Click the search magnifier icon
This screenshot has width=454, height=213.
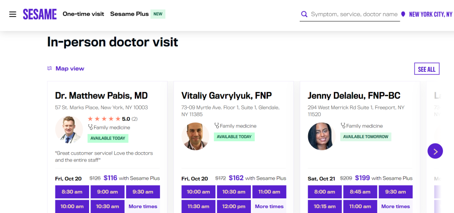[x=304, y=14]
